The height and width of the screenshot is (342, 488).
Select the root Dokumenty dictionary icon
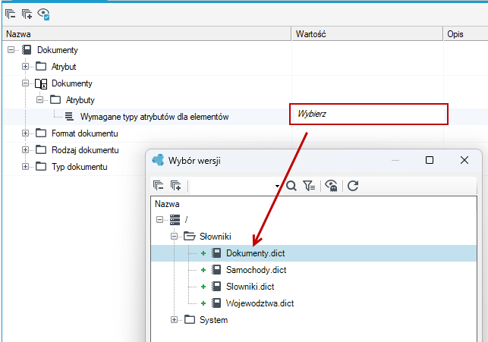pyautogui.click(x=27, y=50)
